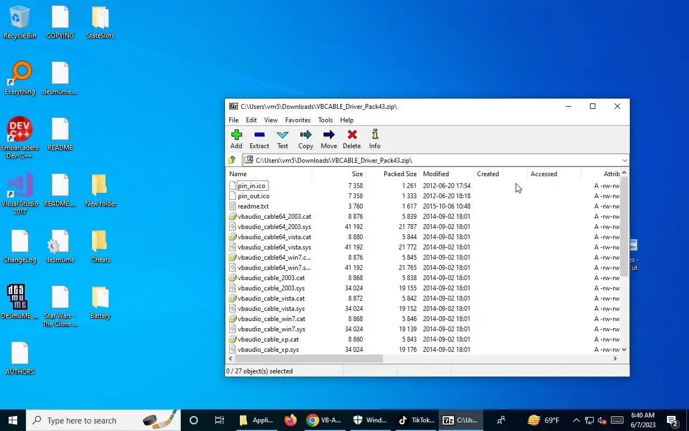Select the desmume gear file icon
This screenshot has width=689, height=431.
(60, 247)
